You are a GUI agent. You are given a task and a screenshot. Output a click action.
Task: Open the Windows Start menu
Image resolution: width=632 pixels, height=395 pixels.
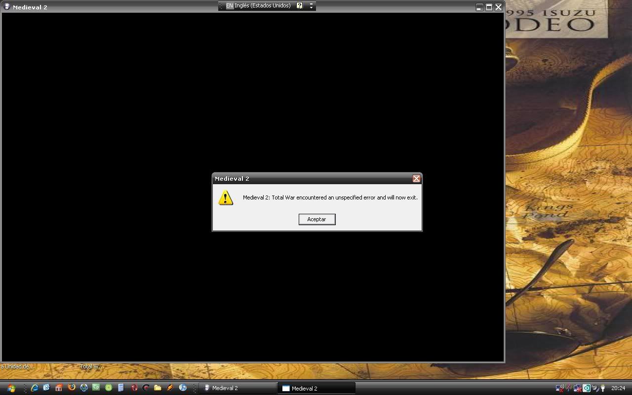point(11,388)
